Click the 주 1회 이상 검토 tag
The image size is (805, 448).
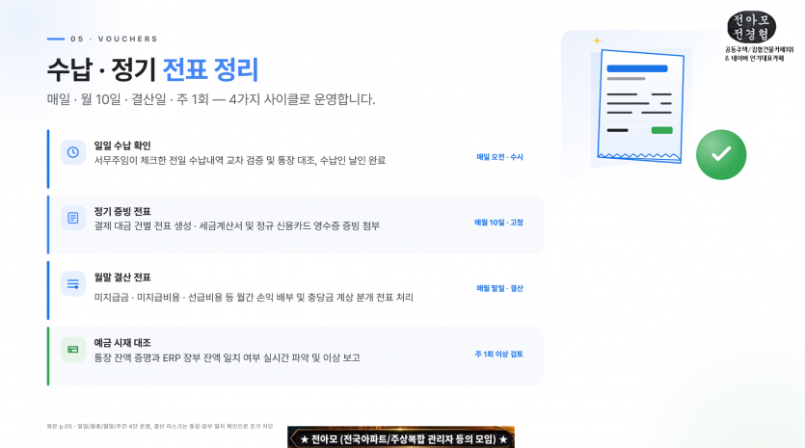point(499,355)
